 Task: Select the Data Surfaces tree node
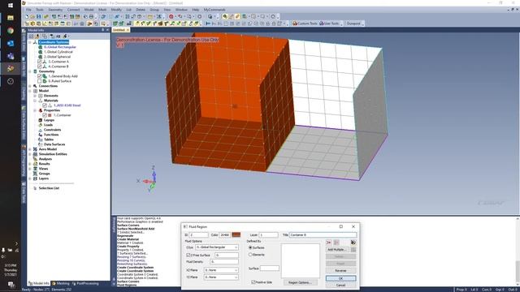pyautogui.click(x=54, y=144)
